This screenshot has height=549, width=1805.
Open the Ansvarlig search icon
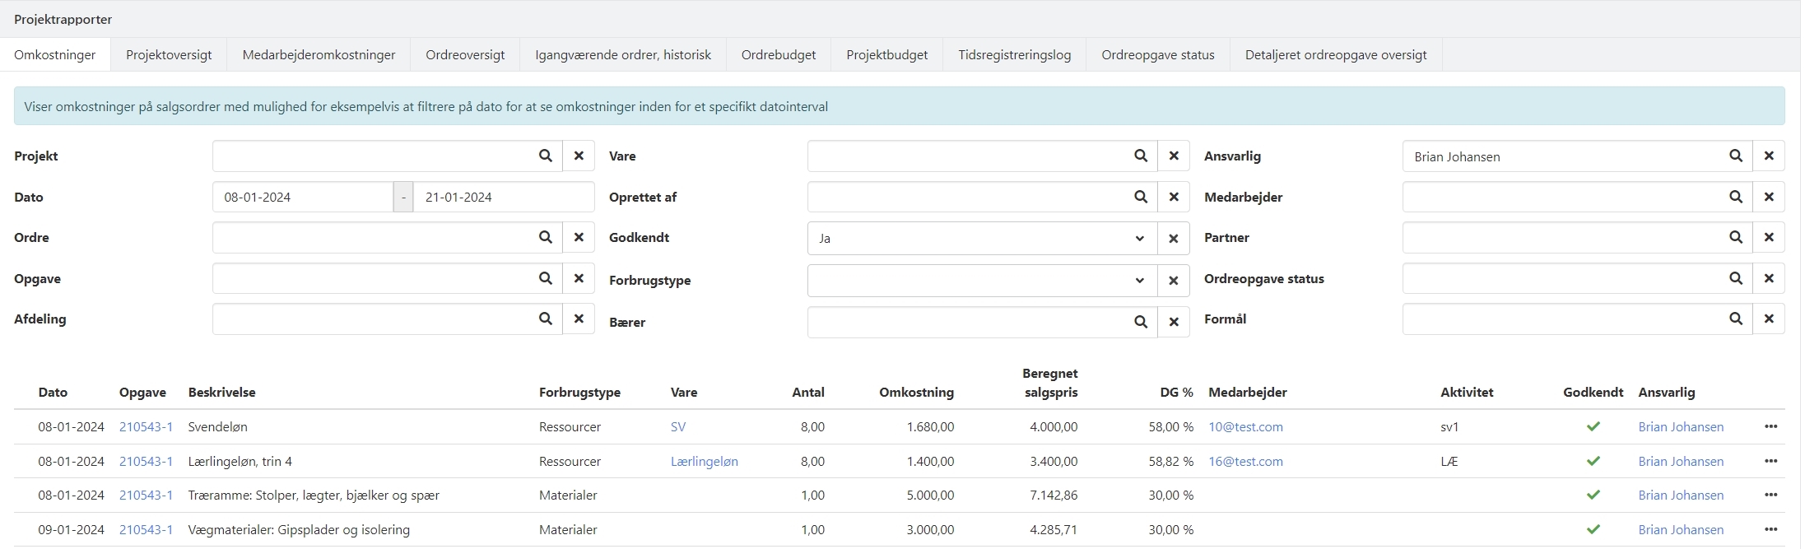pyautogui.click(x=1736, y=156)
